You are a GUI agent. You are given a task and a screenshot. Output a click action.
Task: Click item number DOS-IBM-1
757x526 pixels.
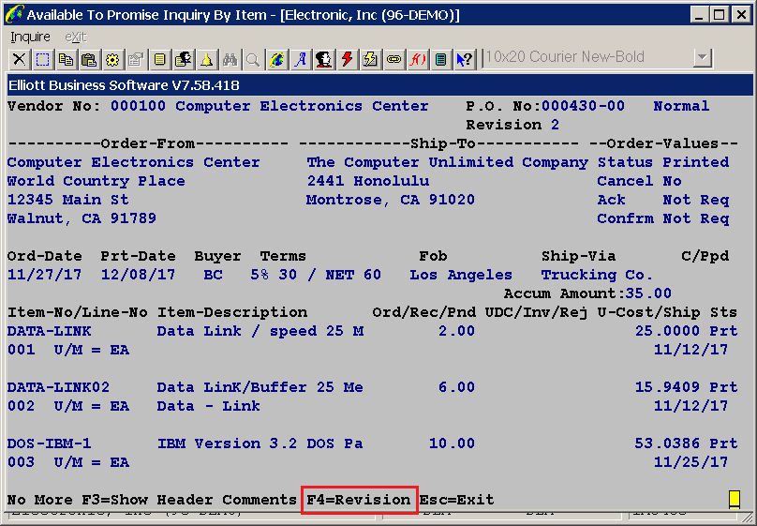(50, 443)
